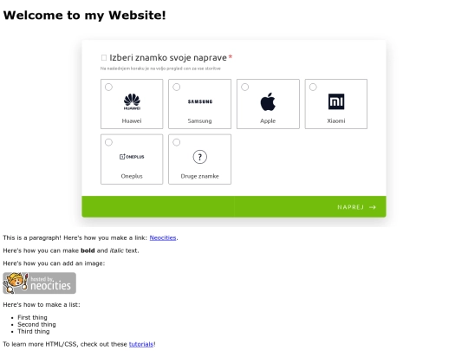Select the Huawei radio button
Image resolution: width=468 pixels, height=351 pixels.
108,88
